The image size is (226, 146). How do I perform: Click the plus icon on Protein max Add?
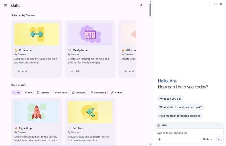coord(19,71)
